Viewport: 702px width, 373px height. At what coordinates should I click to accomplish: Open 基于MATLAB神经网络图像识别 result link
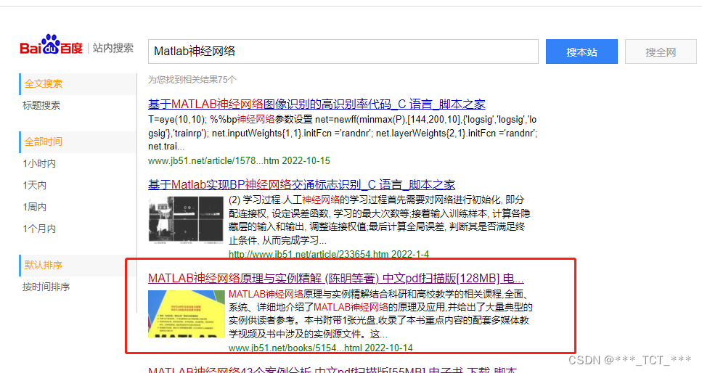click(317, 104)
